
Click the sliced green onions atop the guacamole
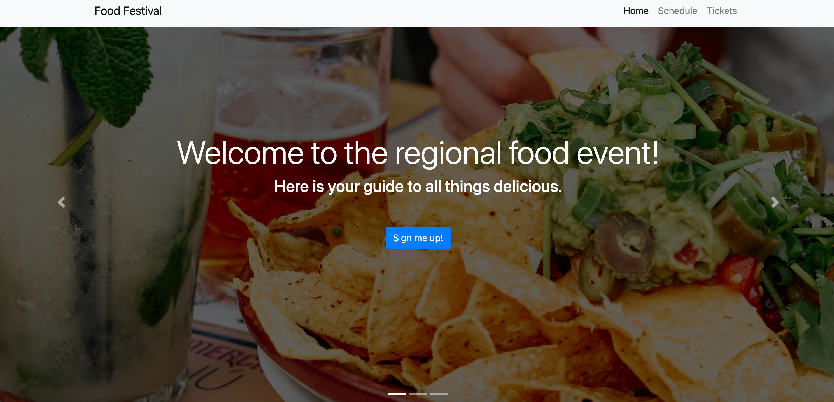tap(660, 107)
